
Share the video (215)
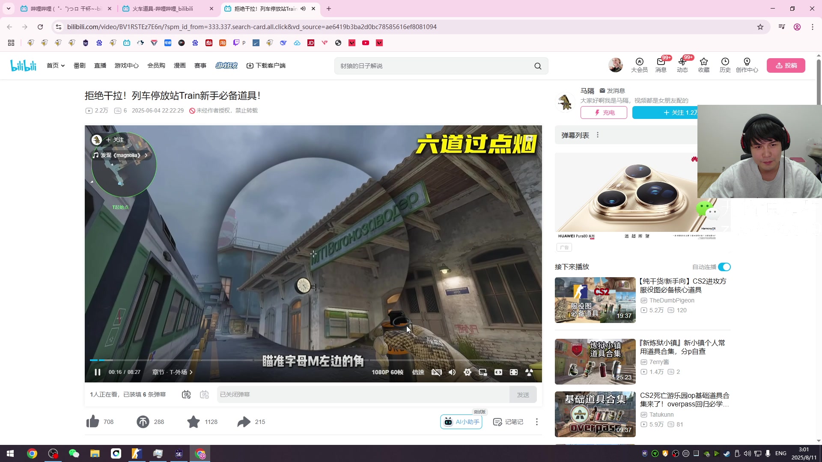coord(251,422)
